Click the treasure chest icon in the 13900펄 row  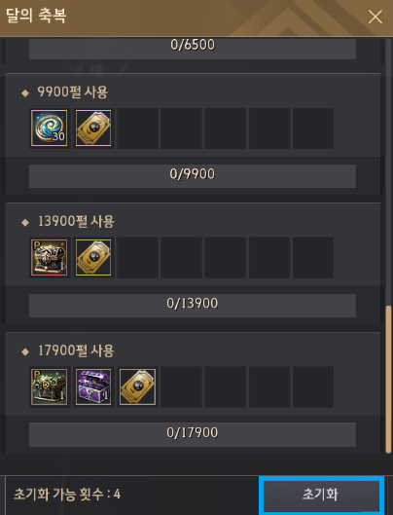click(50, 257)
